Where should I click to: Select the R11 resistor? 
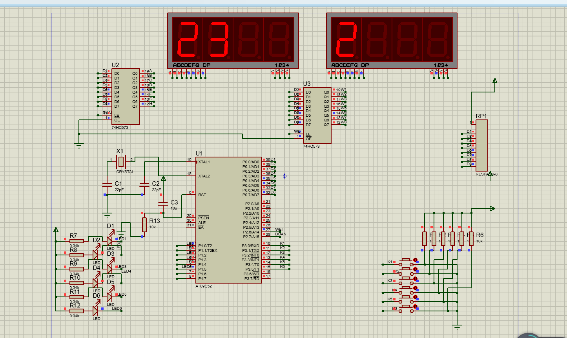click(x=77, y=297)
